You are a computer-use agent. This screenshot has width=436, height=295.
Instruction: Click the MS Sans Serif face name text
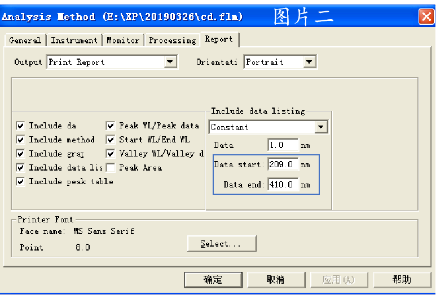[104, 231]
